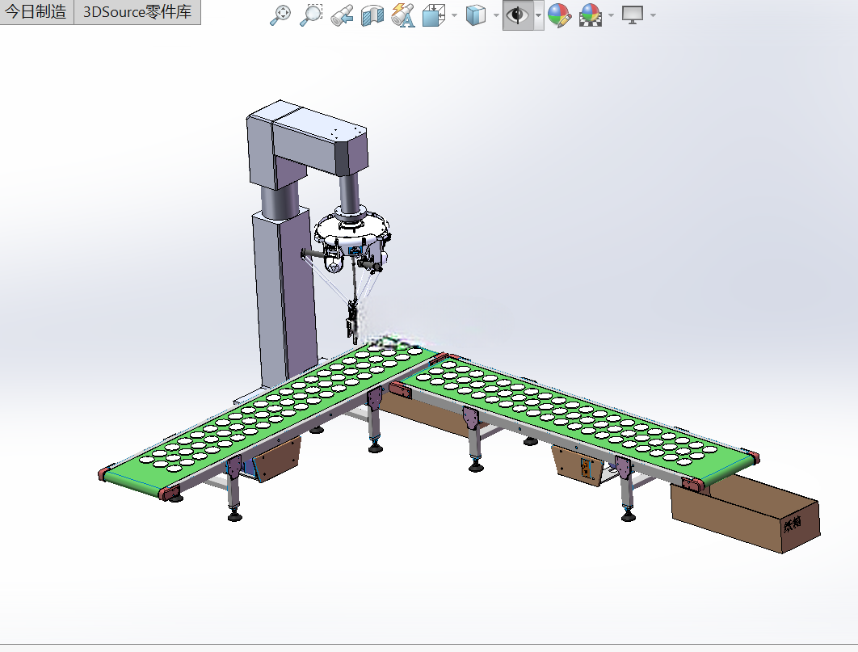Activate the Section View tool
Viewport: 858px width, 652px height.
click(372, 15)
